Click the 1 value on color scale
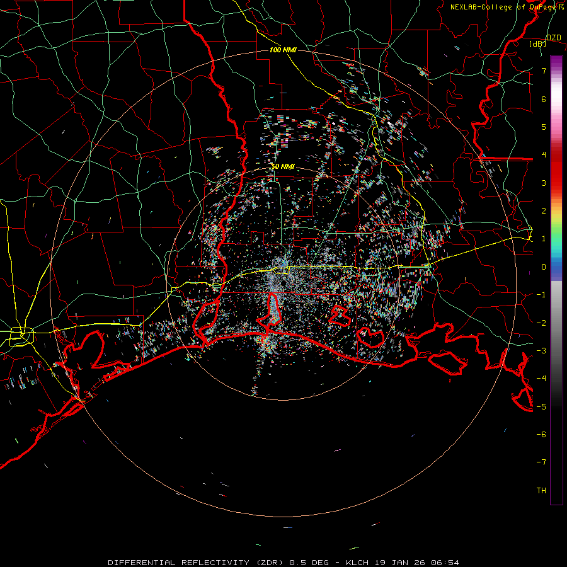The image size is (567, 567). coord(544,239)
